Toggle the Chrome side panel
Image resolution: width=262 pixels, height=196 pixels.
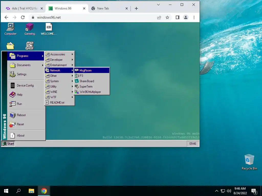pos(178,17)
